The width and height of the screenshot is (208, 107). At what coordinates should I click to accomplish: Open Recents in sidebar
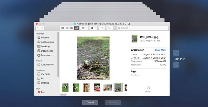[45, 38]
